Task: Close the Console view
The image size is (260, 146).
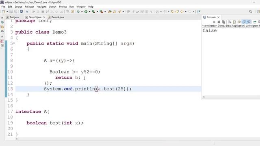Action: pyautogui.click(x=219, y=17)
